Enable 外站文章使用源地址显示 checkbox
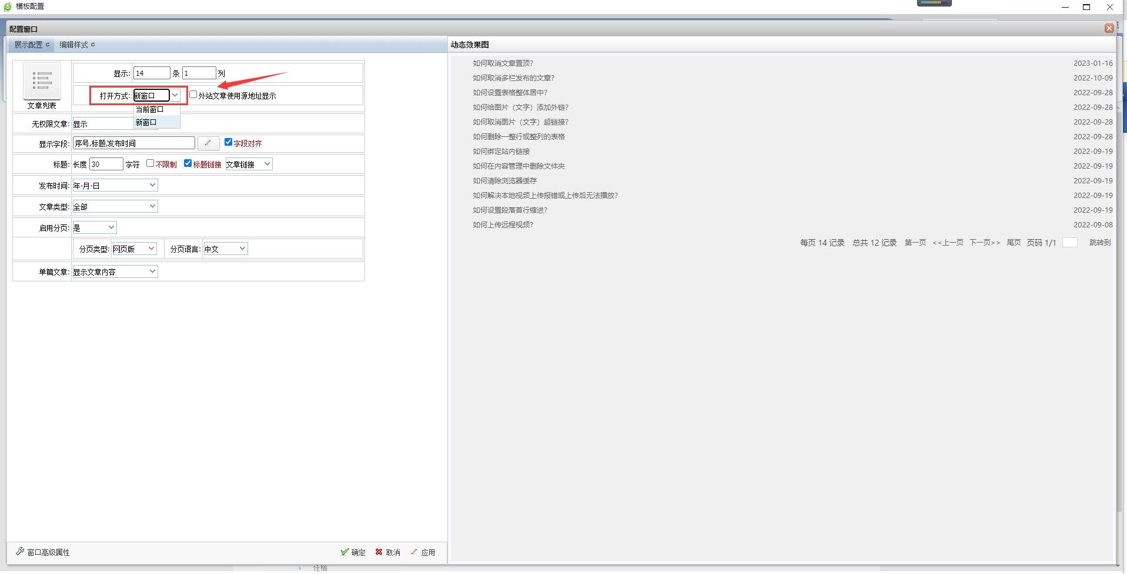 [193, 95]
